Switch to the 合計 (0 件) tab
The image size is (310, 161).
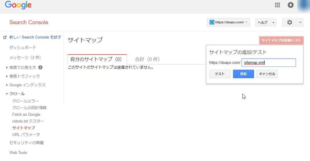147,59
